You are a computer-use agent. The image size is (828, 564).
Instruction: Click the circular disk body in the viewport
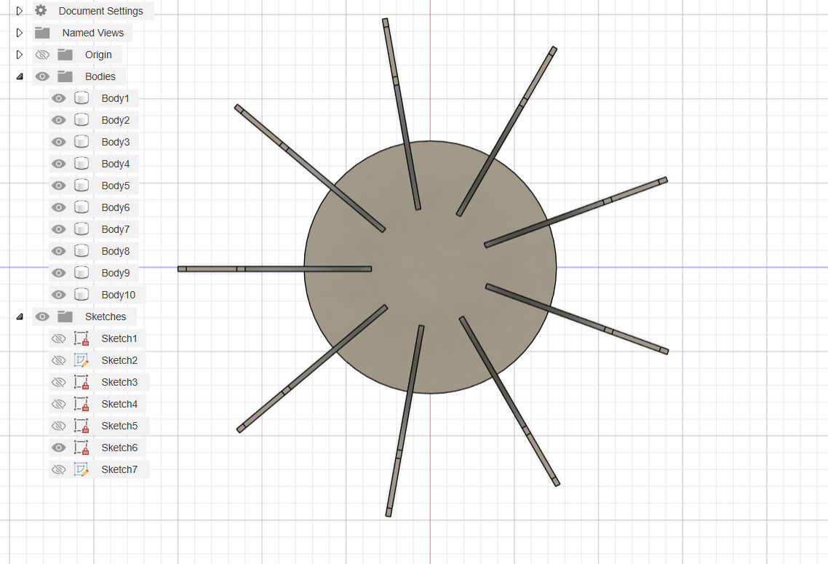tap(429, 269)
